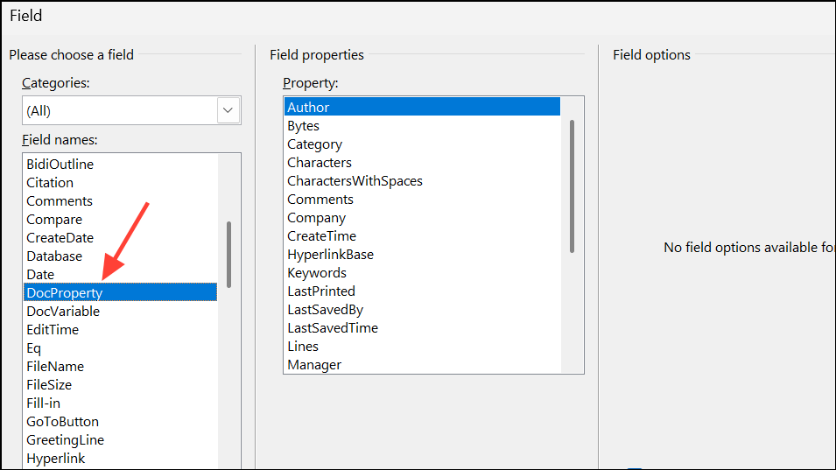Pick FileName in the field list
The width and height of the screenshot is (836, 470).
pos(55,367)
